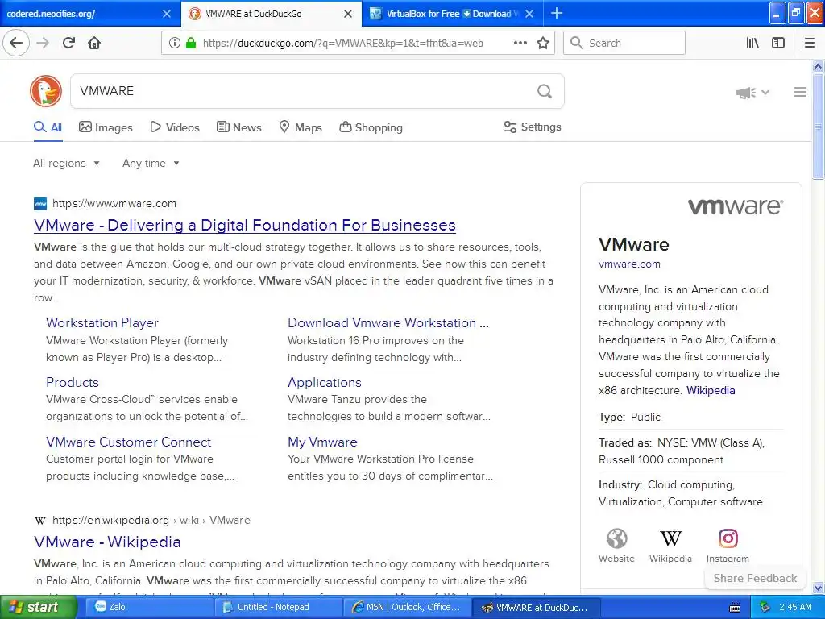825x619 pixels.
Task: Open VMware - Delivering a Digital Foundation link
Action: [245, 226]
